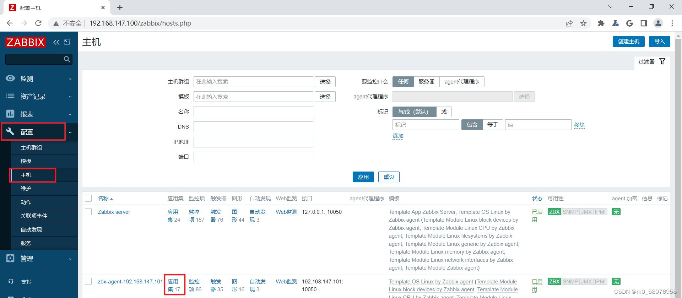Reload the page with refresh icon
Screen dimensions: 682x298
click(38, 23)
